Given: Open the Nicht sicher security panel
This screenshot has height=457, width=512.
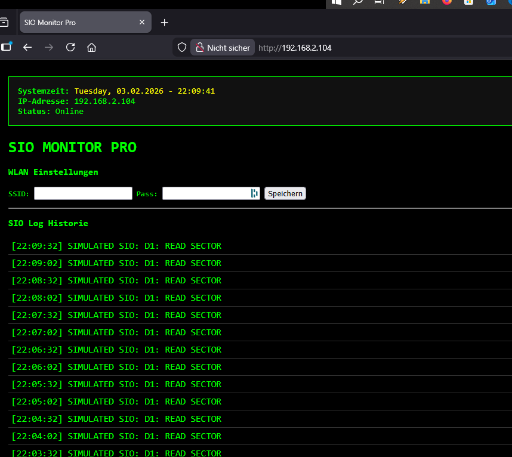Looking at the screenshot, I should pyautogui.click(x=222, y=47).
